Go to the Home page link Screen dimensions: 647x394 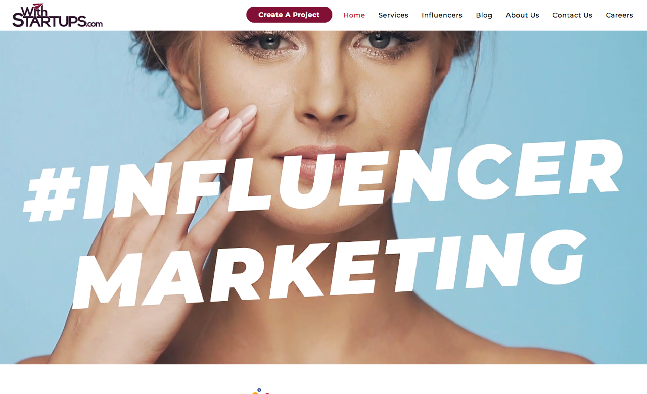point(354,15)
